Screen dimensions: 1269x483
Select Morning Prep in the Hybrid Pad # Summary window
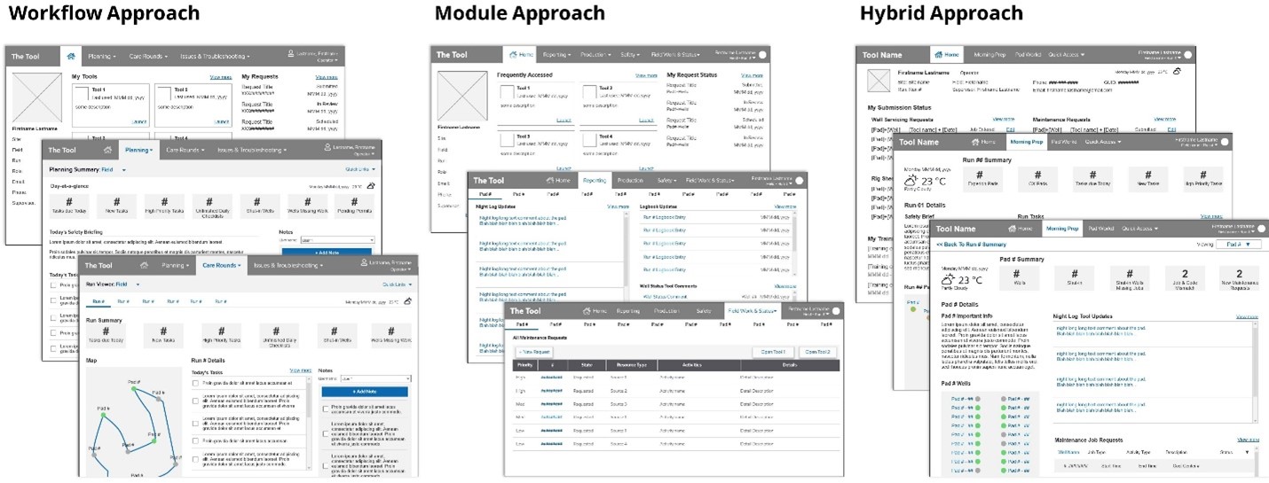click(x=1062, y=229)
